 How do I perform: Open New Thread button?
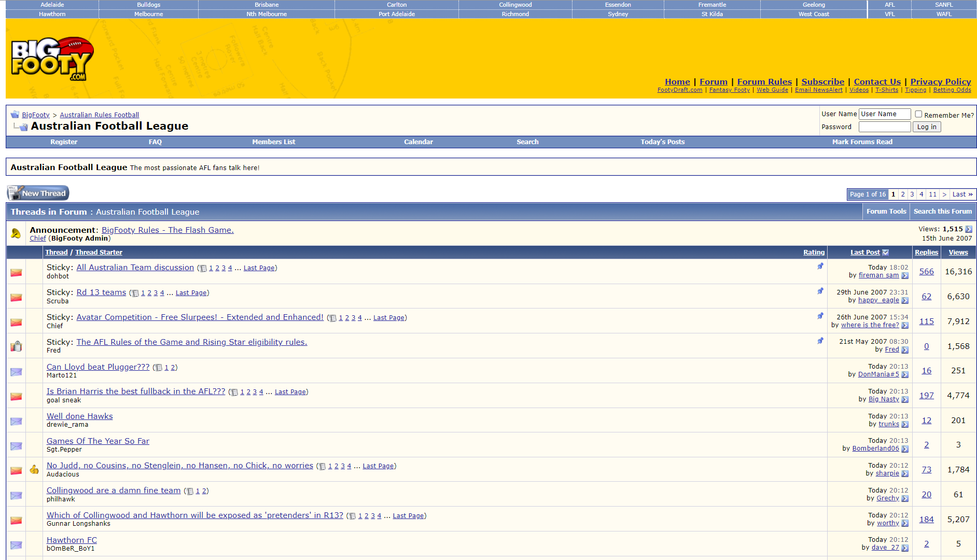click(38, 193)
